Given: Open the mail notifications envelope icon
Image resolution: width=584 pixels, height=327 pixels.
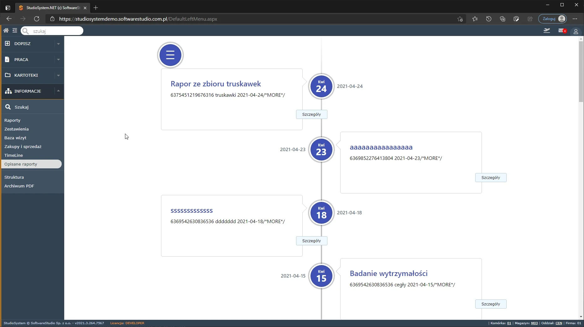Looking at the screenshot, I should (561, 31).
